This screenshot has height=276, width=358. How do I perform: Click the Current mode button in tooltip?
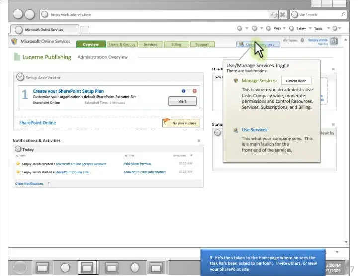[x=296, y=81]
